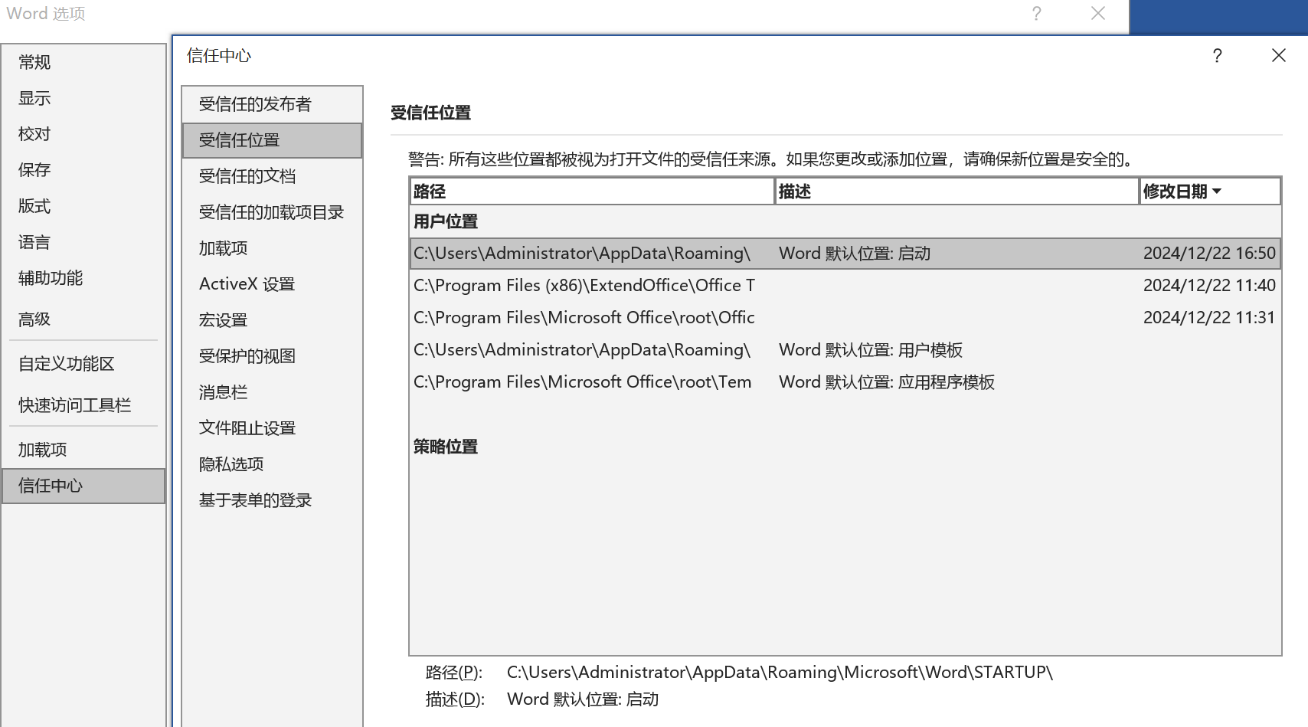Select Microsoft Office\root\Offic path row
The width and height of the screenshot is (1308, 727).
[x=845, y=318]
